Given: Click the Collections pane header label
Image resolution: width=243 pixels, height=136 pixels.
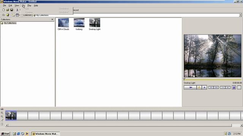Looking at the screenshot, I should click(6, 19).
